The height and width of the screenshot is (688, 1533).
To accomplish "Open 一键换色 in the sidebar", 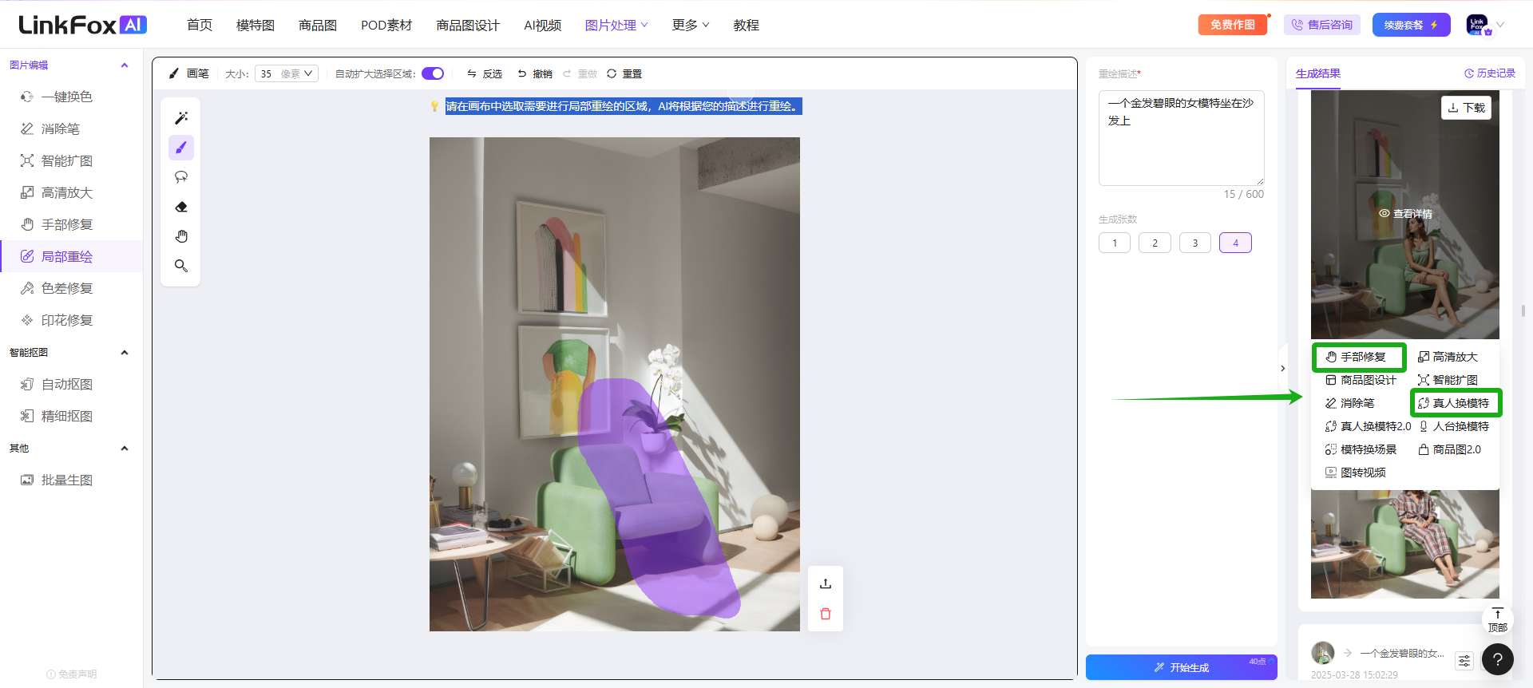I will click(x=67, y=97).
